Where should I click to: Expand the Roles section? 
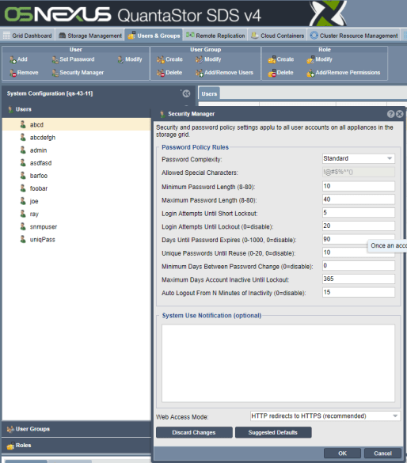(77, 446)
